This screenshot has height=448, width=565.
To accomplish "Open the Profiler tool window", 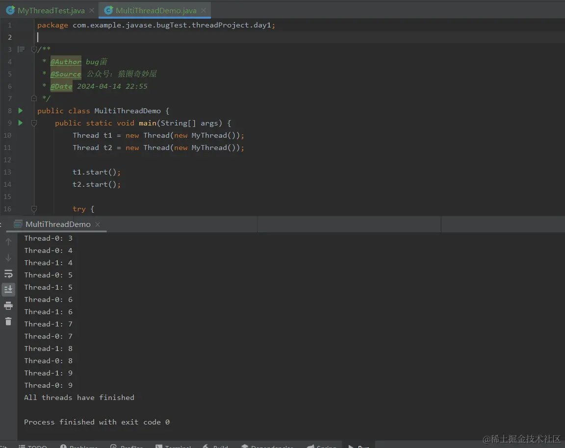I will pyautogui.click(x=127, y=446).
